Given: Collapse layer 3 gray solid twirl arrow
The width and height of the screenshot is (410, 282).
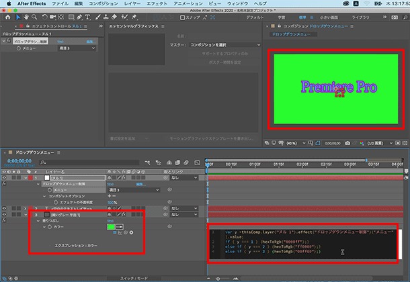Looking at the screenshot, I should point(26,215).
